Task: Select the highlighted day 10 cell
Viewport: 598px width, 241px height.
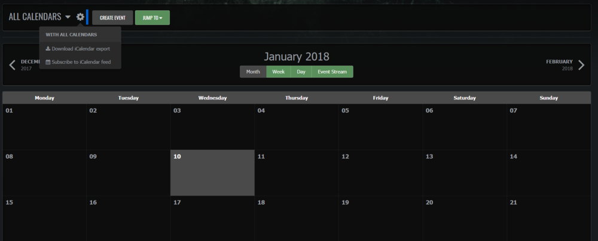Action: (x=212, y=173)
